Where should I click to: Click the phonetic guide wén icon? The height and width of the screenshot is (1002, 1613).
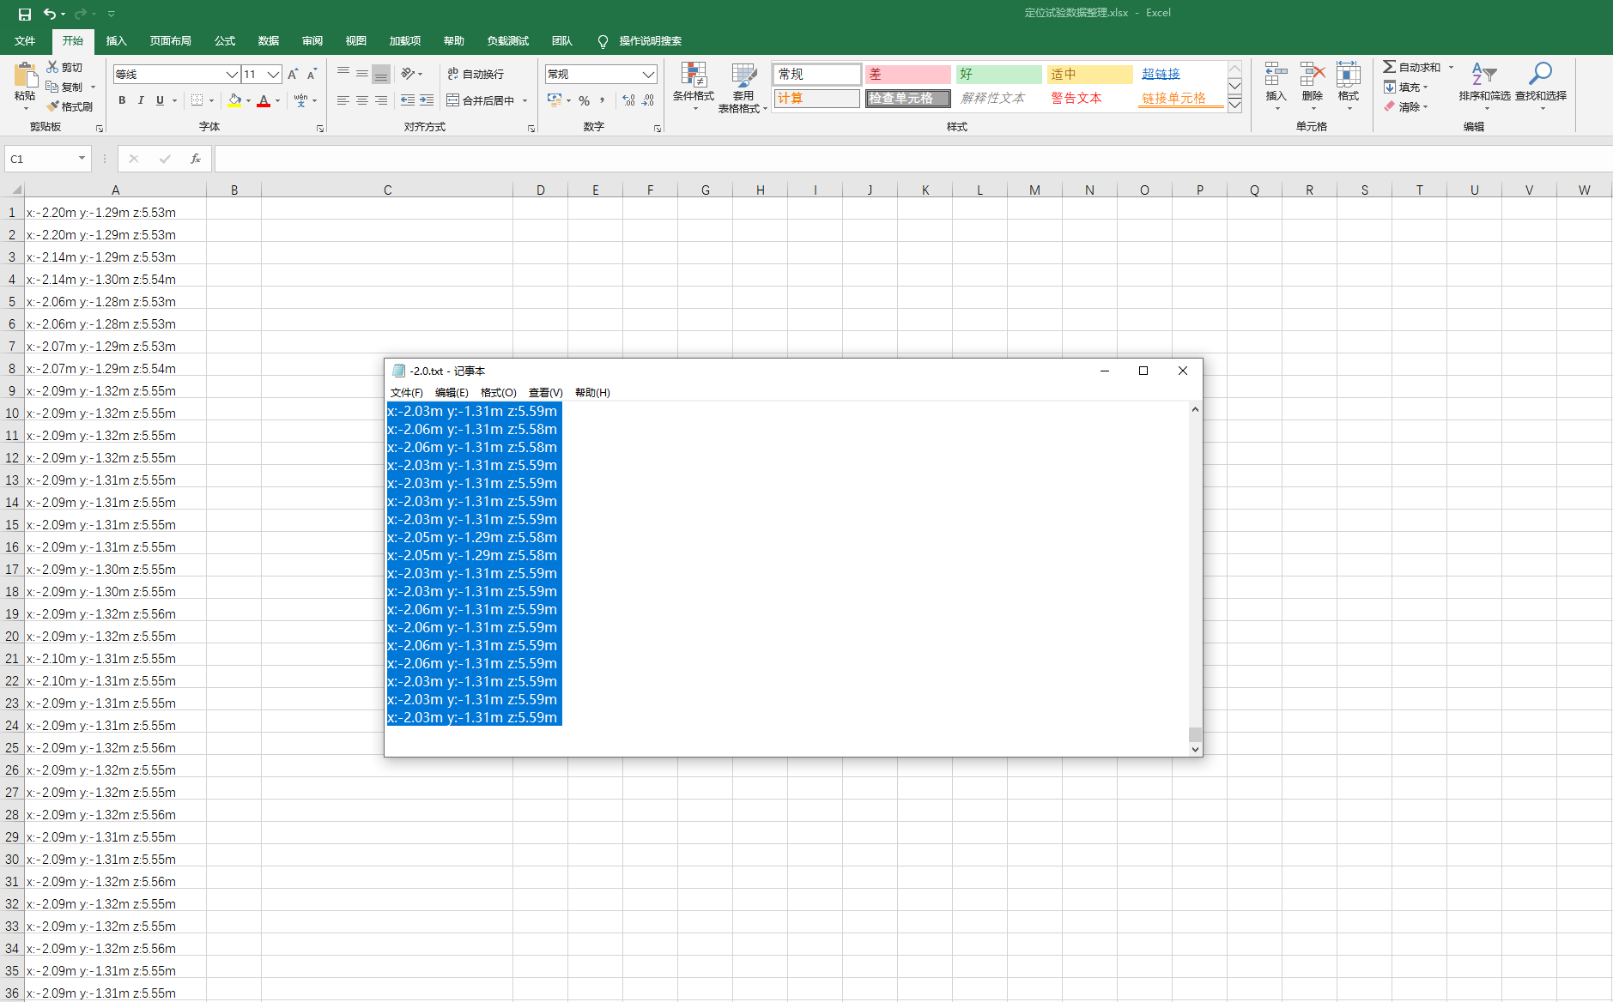[300, 100]
